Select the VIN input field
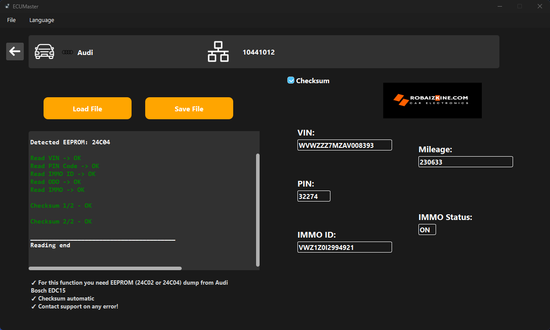550x330 pixels. tap(345, 145)
